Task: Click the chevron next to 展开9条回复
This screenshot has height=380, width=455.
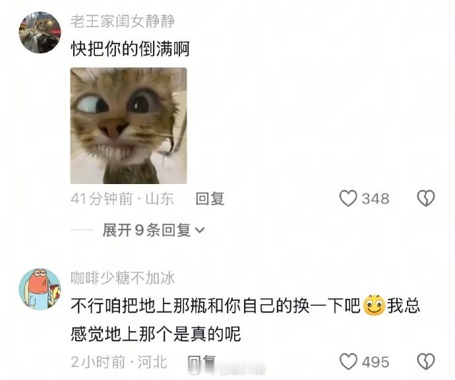Action: [200, 230]
